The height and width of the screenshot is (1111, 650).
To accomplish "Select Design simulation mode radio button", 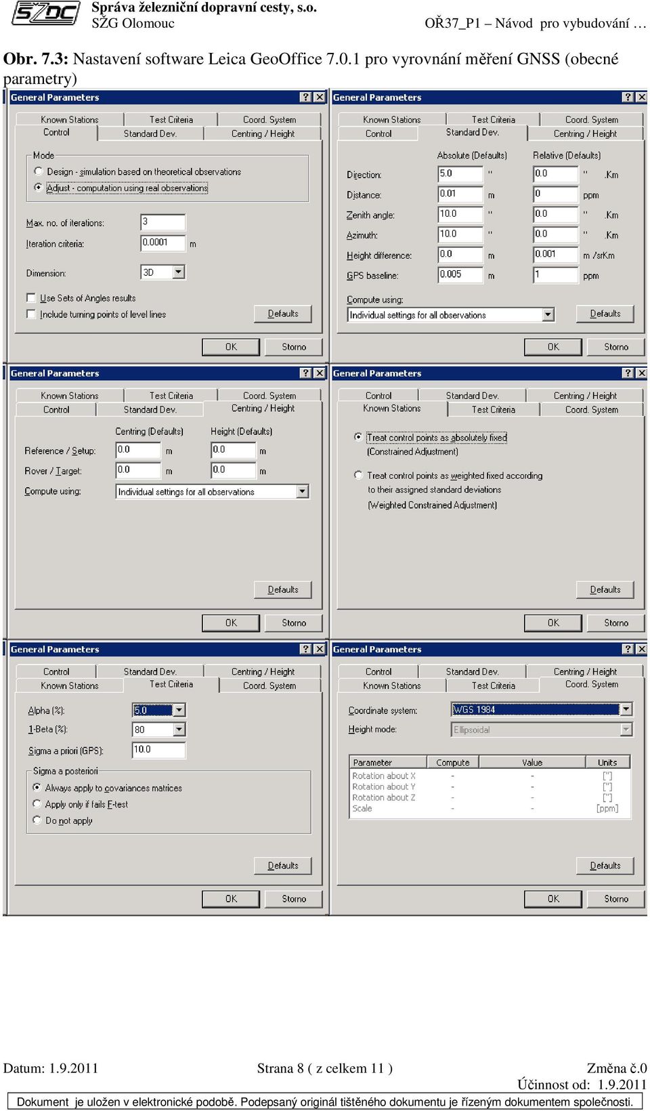I will click(38, 171).
